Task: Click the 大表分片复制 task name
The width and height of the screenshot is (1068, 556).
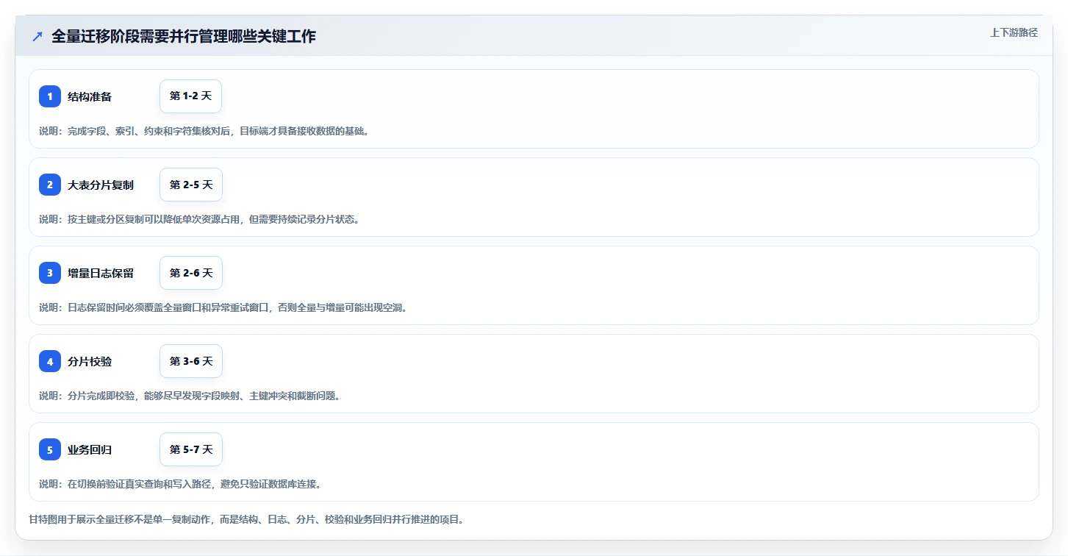Action: tap(101, 185)
